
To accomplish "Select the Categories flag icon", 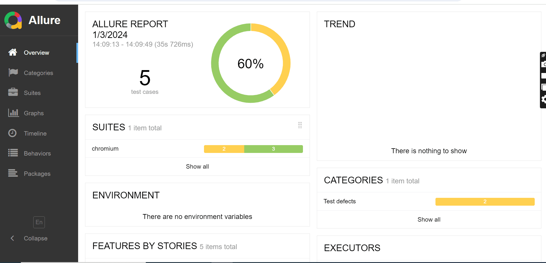I will pyautogui.click(x=13, y=72).
